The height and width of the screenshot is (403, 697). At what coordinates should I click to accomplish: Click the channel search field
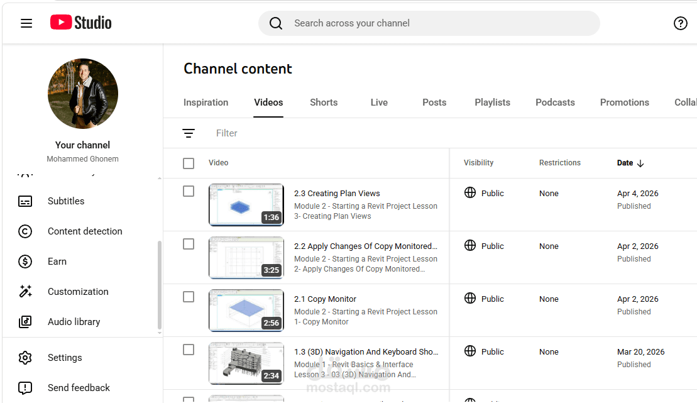click(429, 23)
